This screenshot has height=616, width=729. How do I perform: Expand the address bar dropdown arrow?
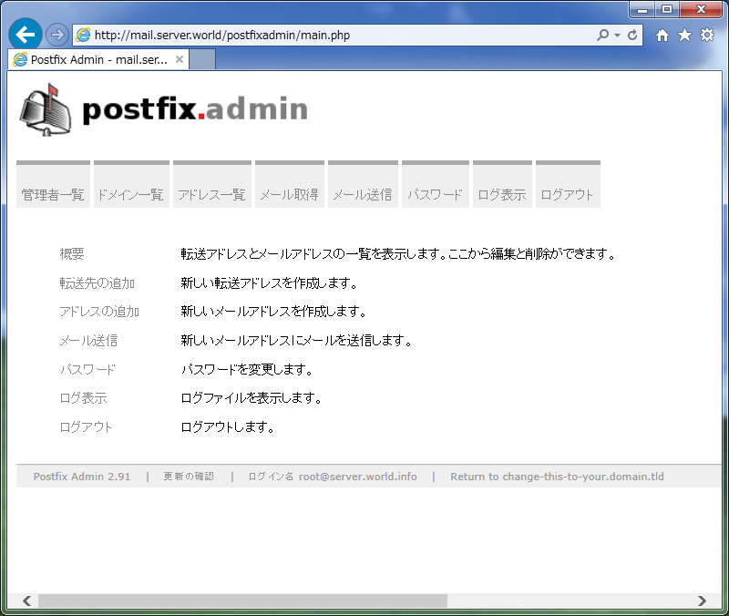(x=617, y=35)
